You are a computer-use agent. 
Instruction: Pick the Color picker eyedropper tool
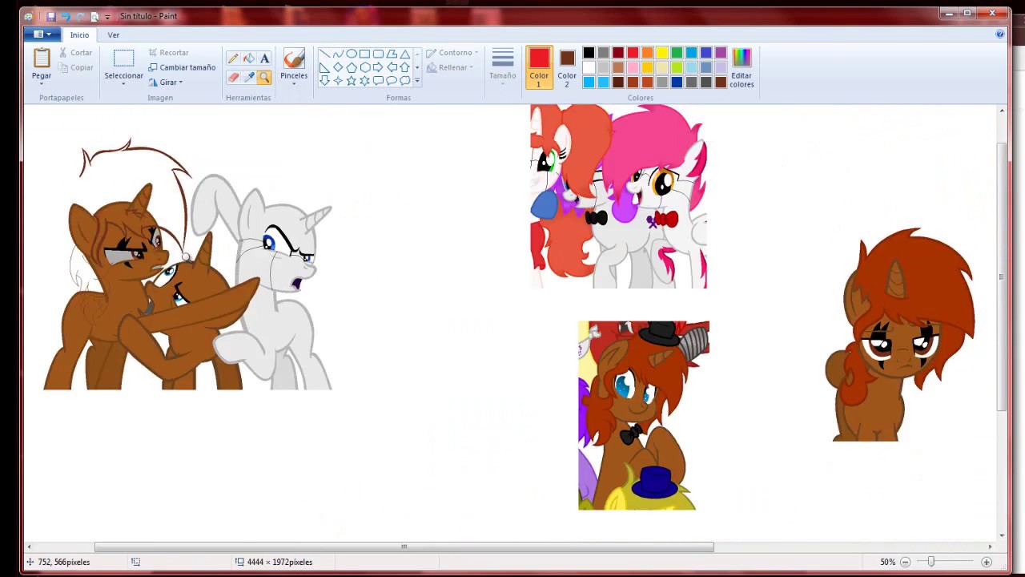coord(249,78)
